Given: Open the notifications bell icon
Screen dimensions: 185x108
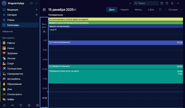Looking at the screenshot, I should (x=172, y=3).
